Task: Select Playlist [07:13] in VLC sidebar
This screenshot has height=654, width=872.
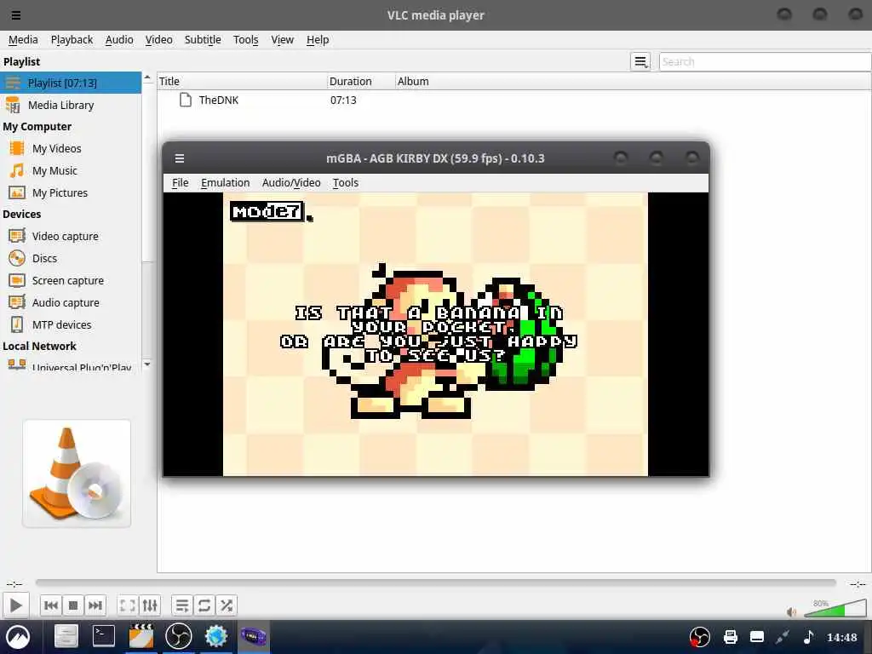Action: coord(71,83)
